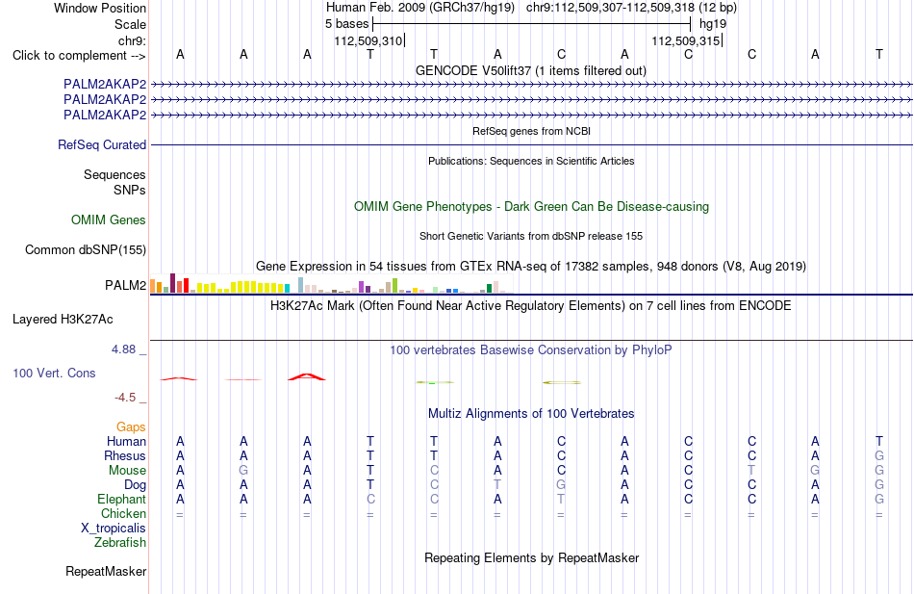Screen dimensions: 914x594
Task: Click the 'Publications: Sequences in Scientific Articles' title
Action: [531, 161]
